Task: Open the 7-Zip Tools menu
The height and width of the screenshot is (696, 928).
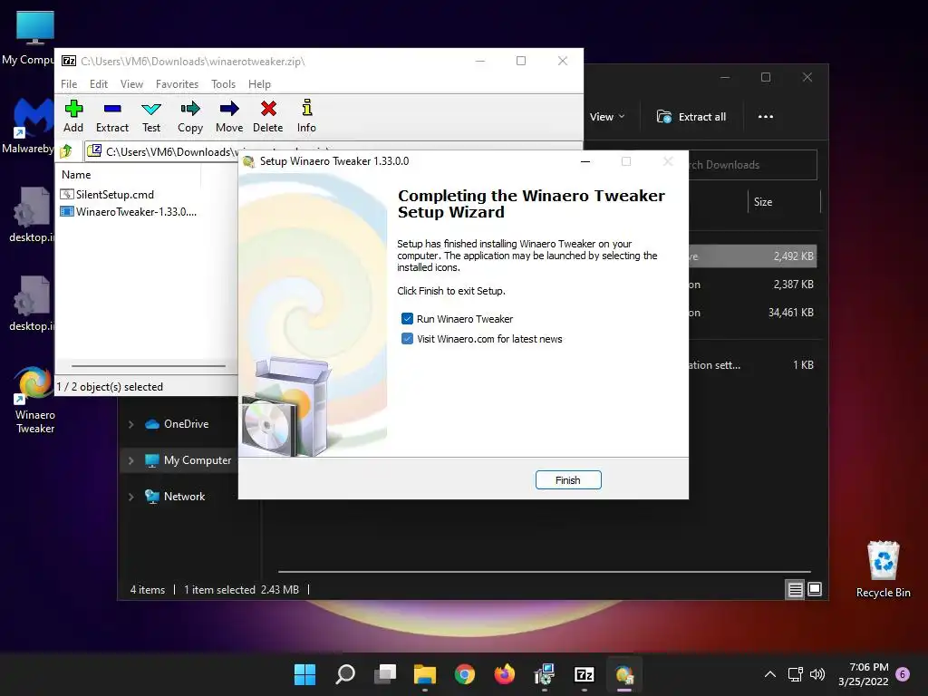Action: (223, 84)
